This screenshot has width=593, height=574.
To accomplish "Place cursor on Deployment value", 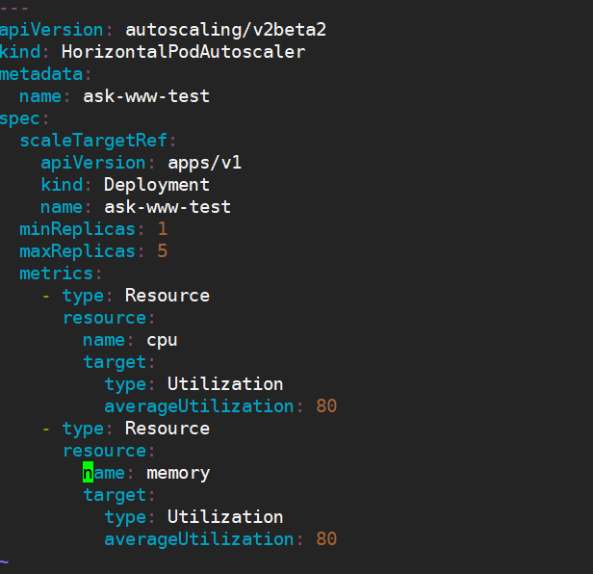I will 156,185.
